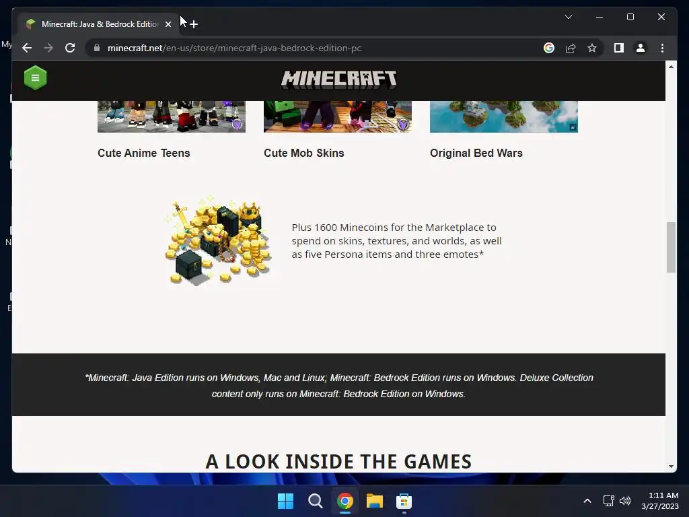This screenshot has height=517, width=689.
Task: Minimize the Chrome window
Action: click(x=600, y=17)
